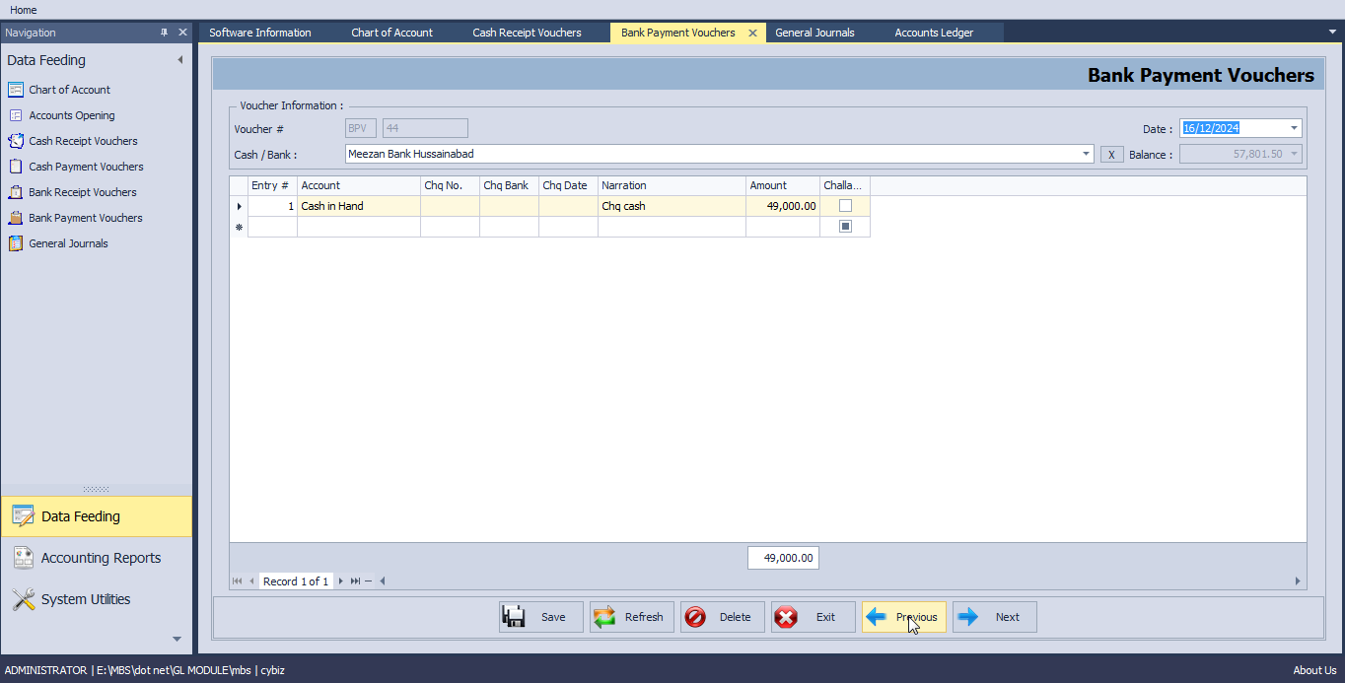Image resolution: width=1345 pixels, height=683 pixels.
Task: Save the voucher
Action: coord(541,617)
